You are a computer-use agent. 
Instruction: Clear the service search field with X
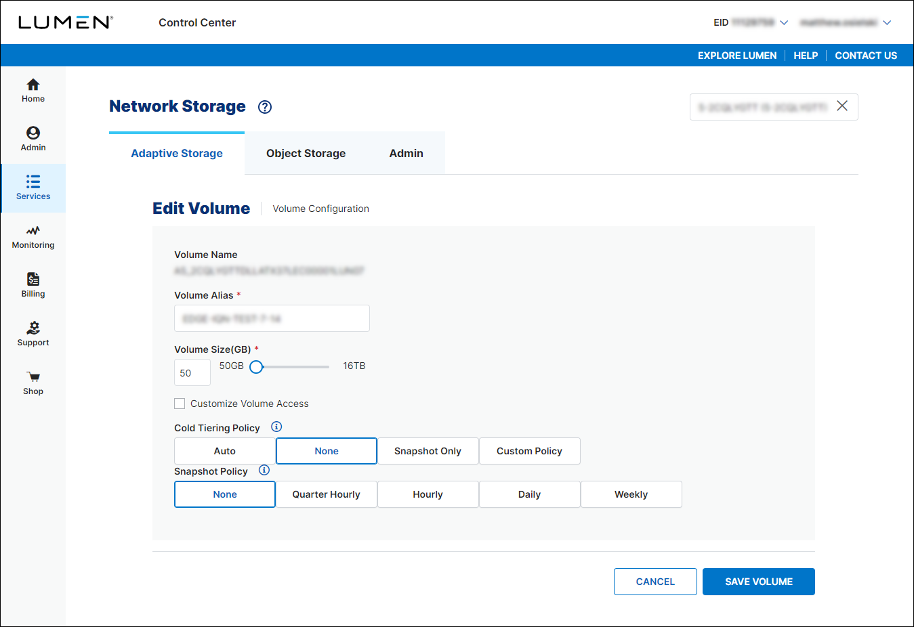[842, 106]
